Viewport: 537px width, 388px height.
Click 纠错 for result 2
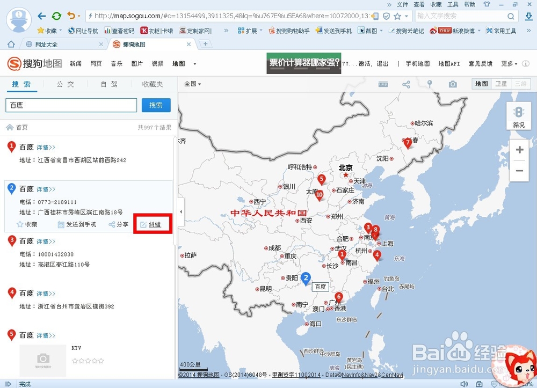coord(151,224)
